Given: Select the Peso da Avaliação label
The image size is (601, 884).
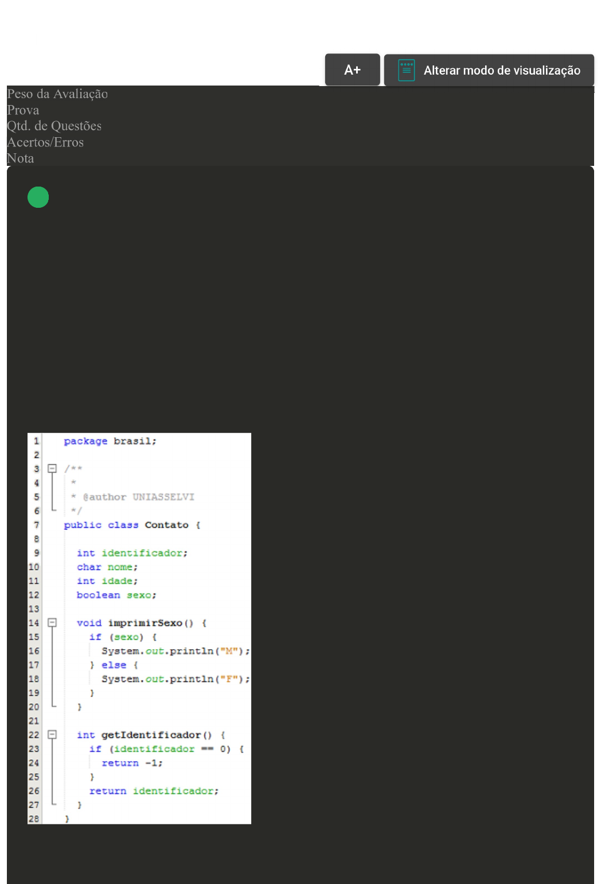Looking at the screenshot, I should (x=57, y=94).
